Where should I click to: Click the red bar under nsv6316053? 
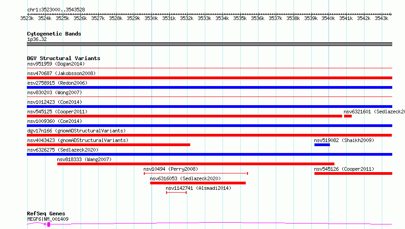[x=198, y=183]
